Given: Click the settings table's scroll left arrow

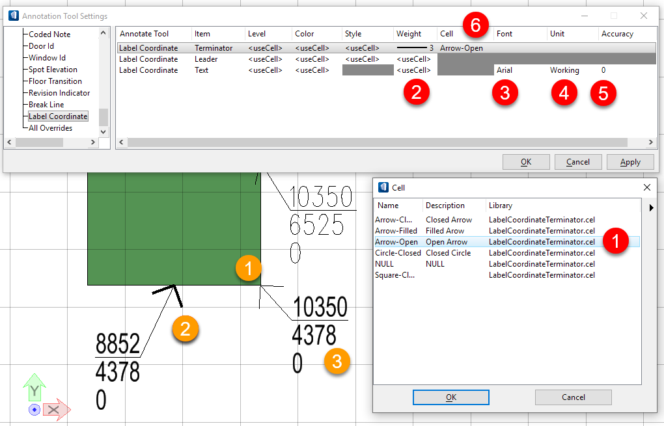Looking at the screenshot, I should tap(122, 142).
